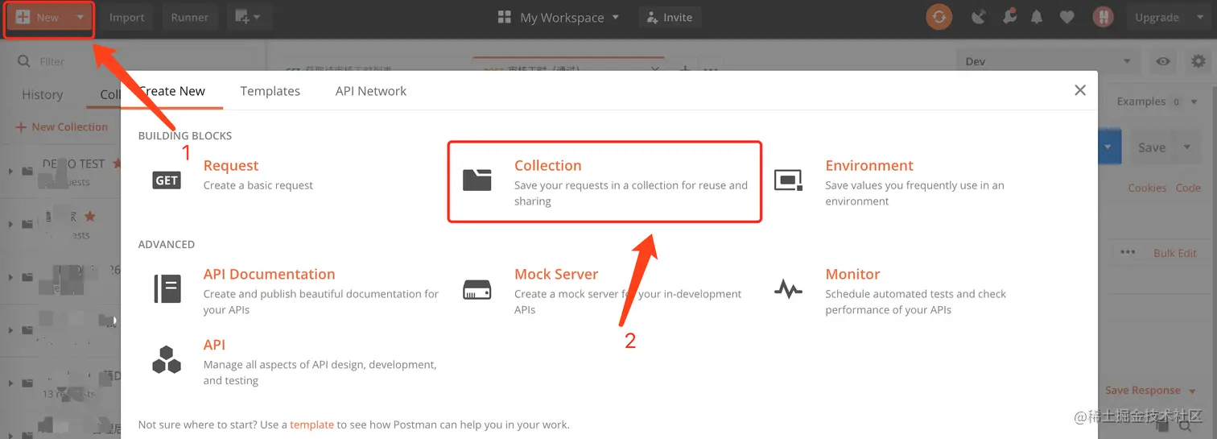Close the Create New dialog
The image size is (1217, 439).
pos(1080,90)
